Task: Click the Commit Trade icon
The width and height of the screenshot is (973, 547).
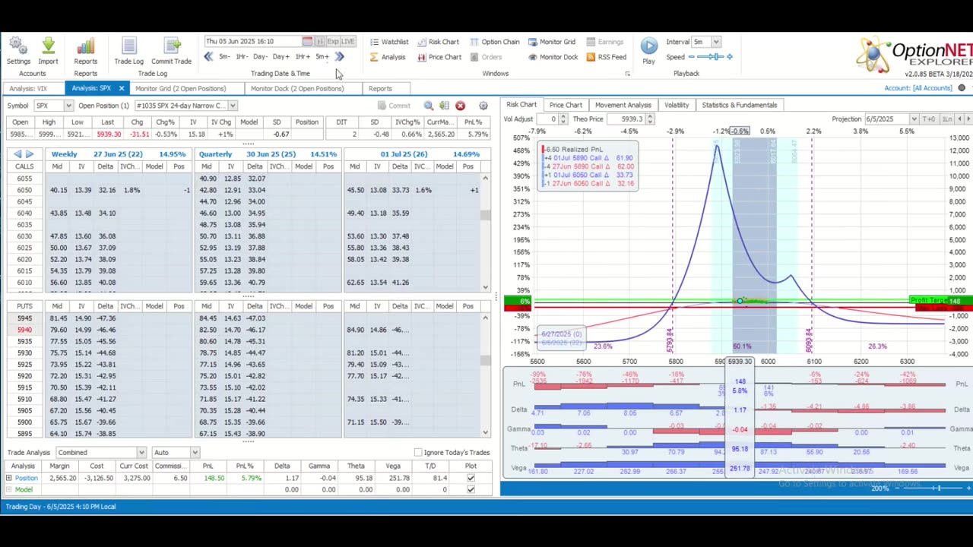Action: point(171,48)
